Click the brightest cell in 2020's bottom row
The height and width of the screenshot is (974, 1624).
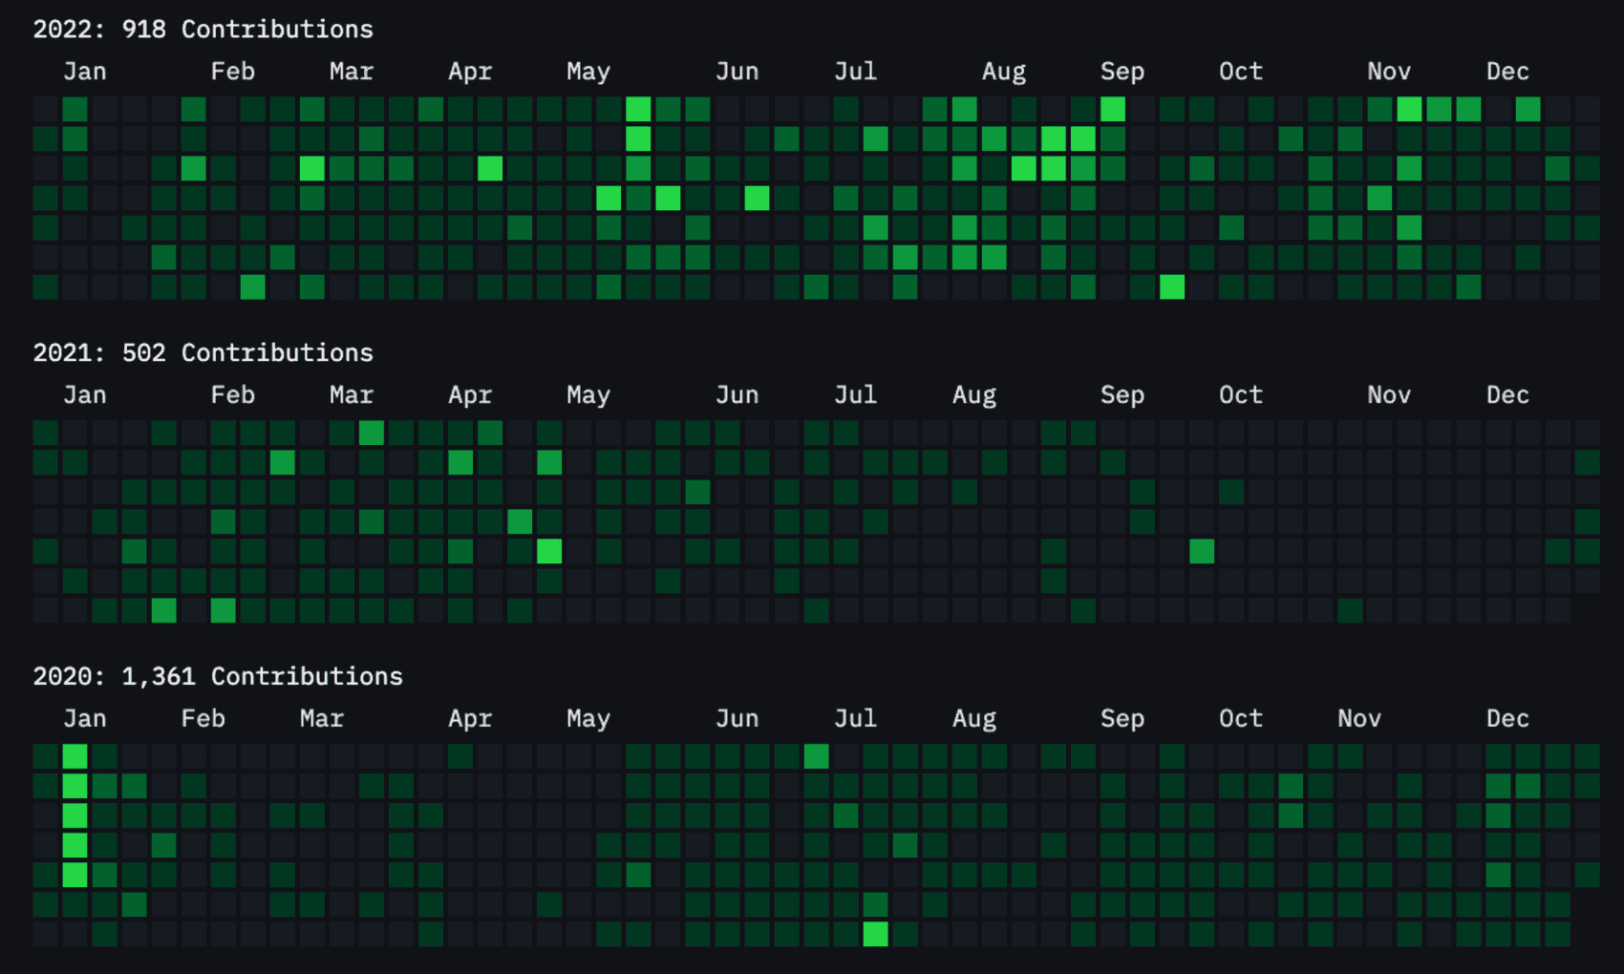point(875,934)
